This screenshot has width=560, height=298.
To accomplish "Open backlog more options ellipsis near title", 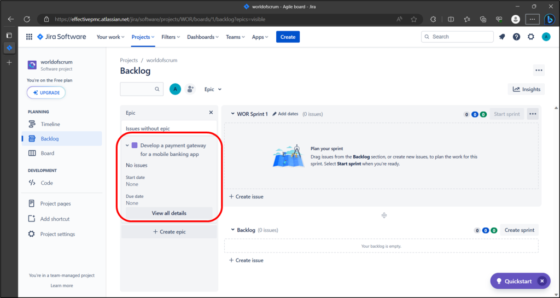I will [539, 71].
